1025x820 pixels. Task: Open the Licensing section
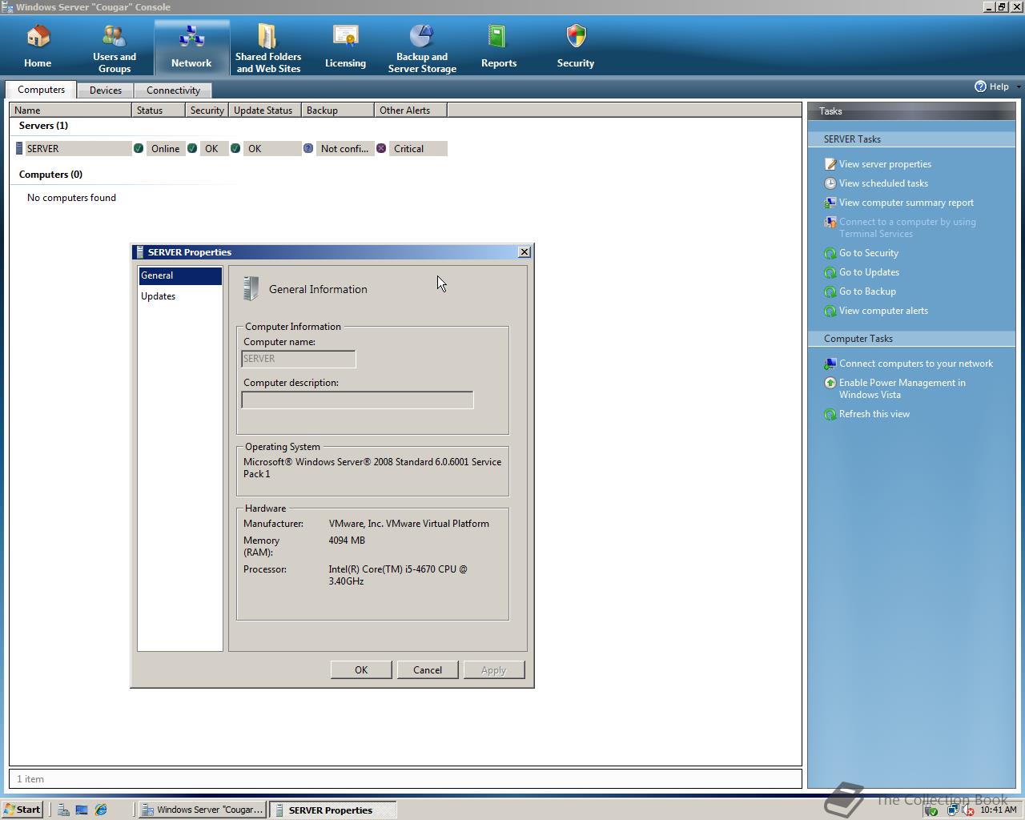click(x=345, y=47)
